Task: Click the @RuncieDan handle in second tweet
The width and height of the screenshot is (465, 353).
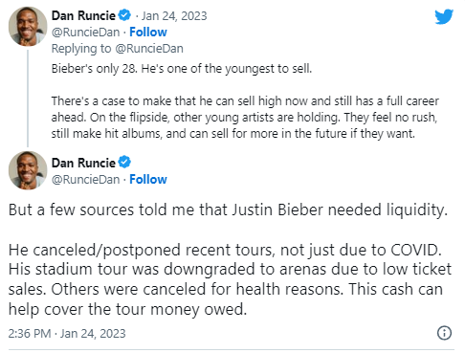Action: (85, 180)
